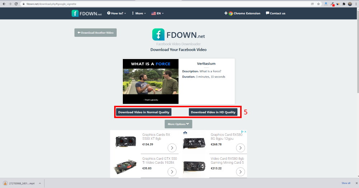
Task: Click arrow next to €35.83 ad
Action: [172, 172]
